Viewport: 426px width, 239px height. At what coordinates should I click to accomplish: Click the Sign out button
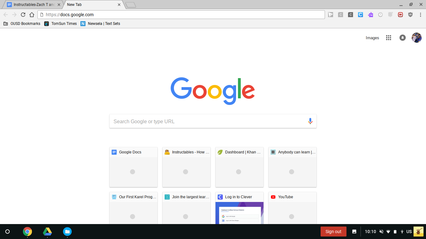point(333,232)
